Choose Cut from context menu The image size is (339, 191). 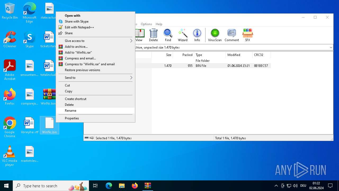coord(95,85)
